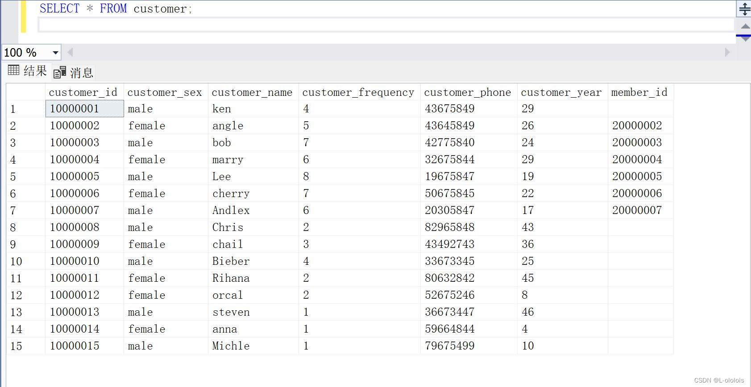This screenshot has width=751, height=387.
Task: Click the name cell orcal
Action: [x=253, y=295]
